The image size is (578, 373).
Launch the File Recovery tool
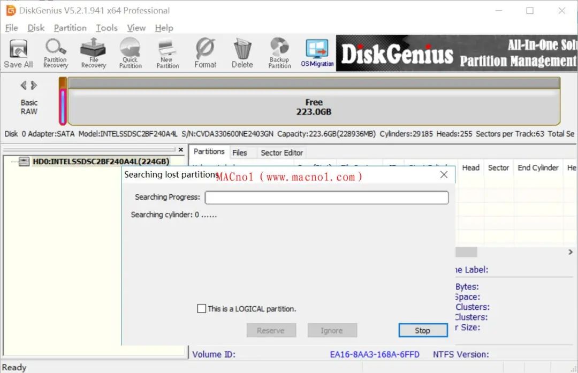pos(93,54)
